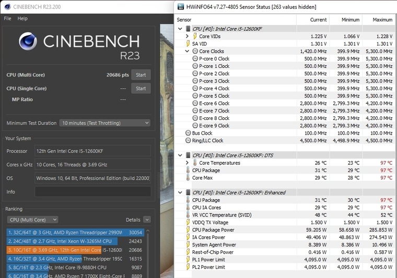This screenshot has height=278, width=397.
Task: Click the Minimum column header
Action: click(x=351, y=20)
